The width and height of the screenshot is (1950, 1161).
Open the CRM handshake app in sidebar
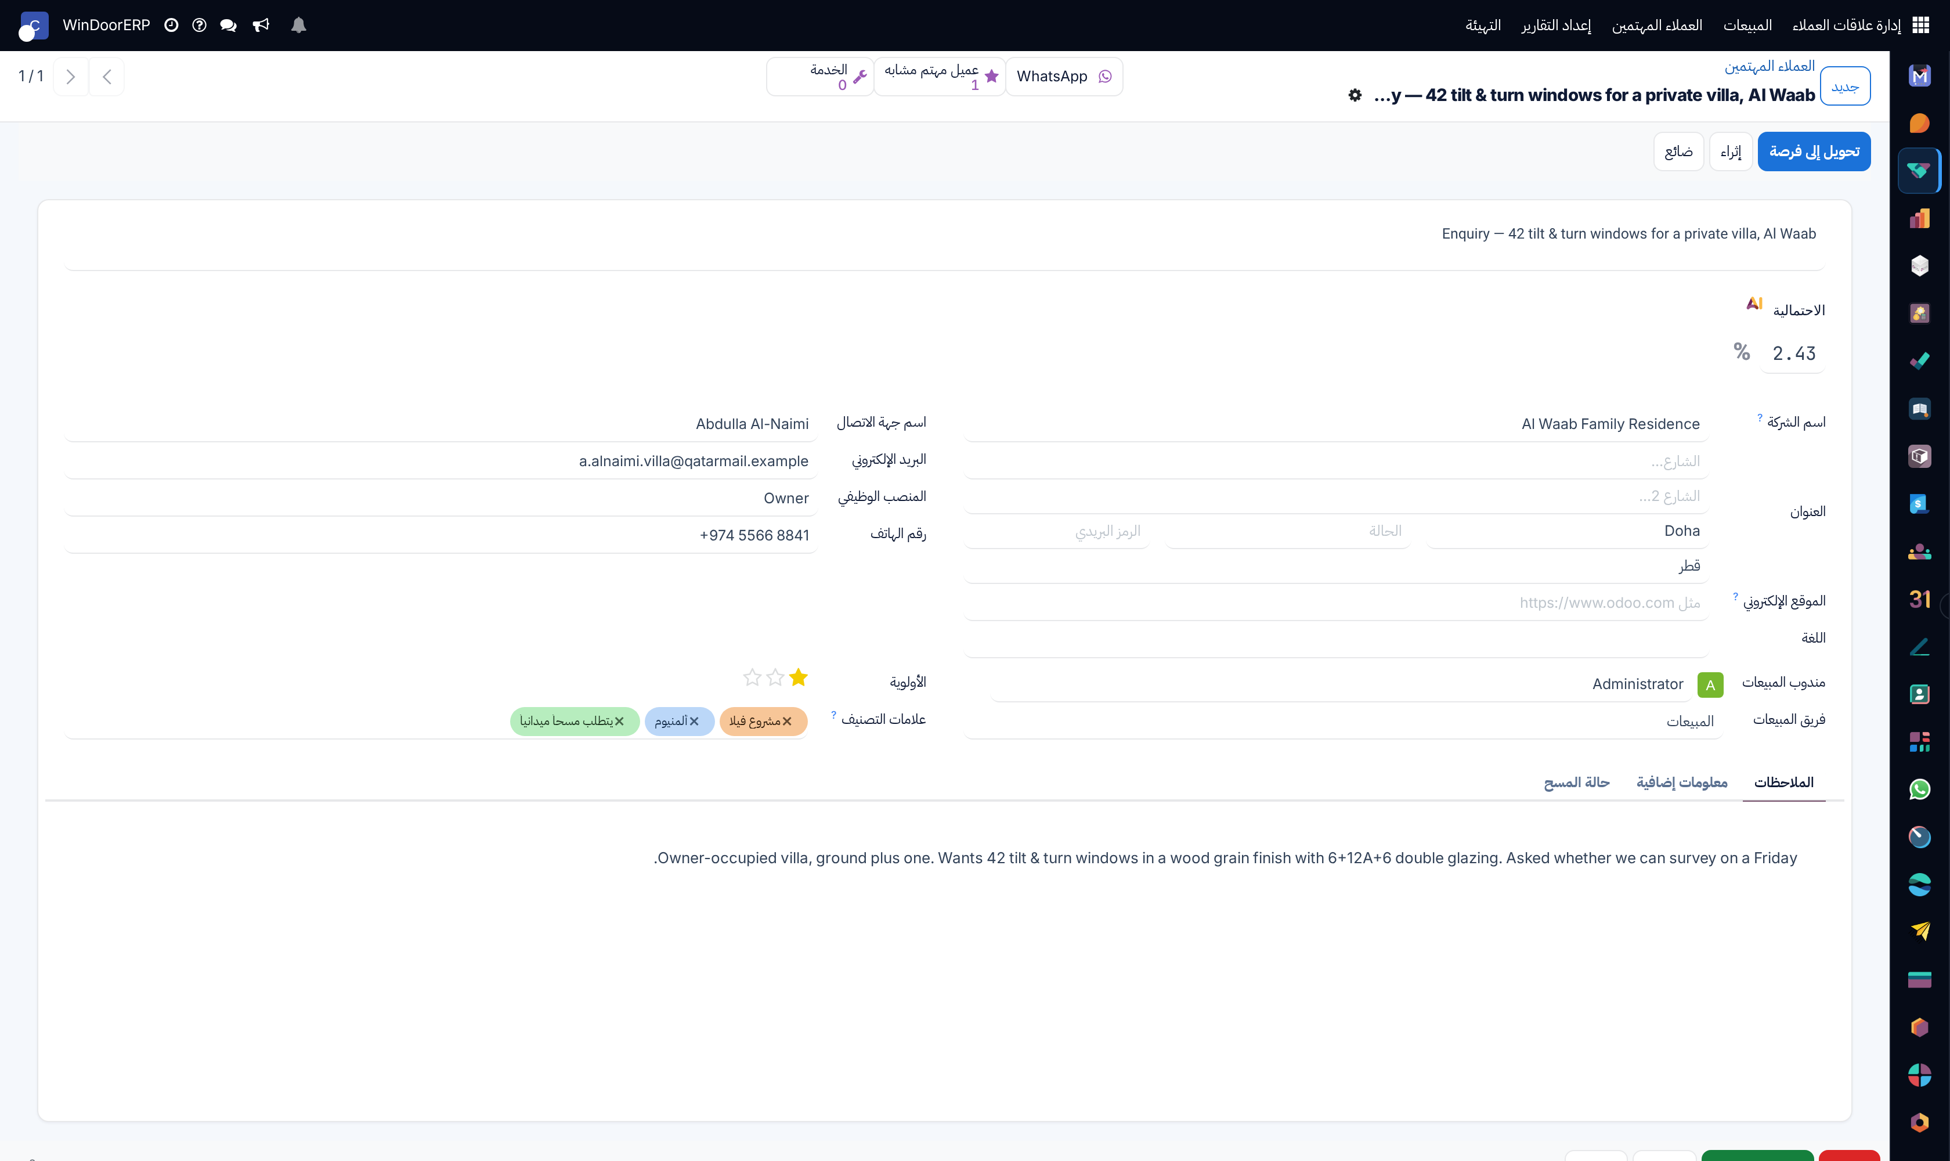pos(1919,171)
